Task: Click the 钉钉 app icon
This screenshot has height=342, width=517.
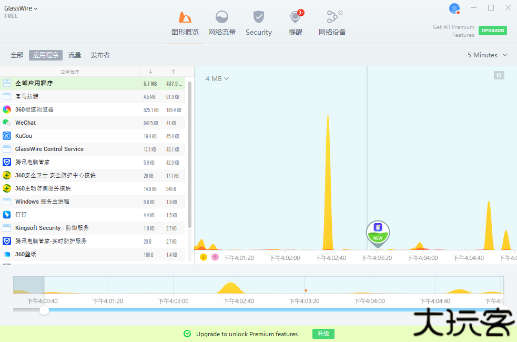Action: [7, 215]
